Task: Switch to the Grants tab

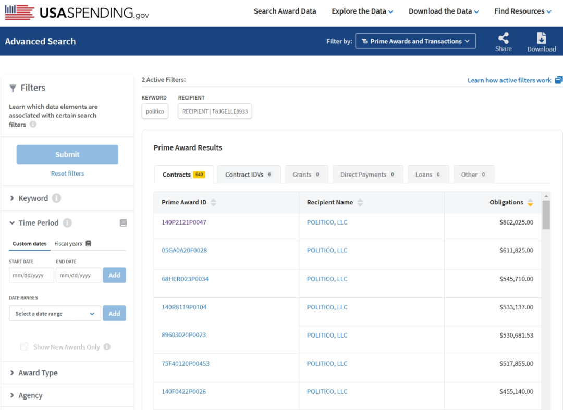Action: (x=307, y=175)
